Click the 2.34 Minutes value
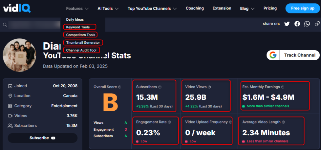Viewport: 321px width, 150px height. (x=266, y=132)
